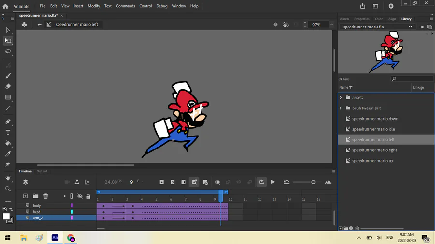
Task: Insert keyframe button in timeline
Action: coord(162,182)
